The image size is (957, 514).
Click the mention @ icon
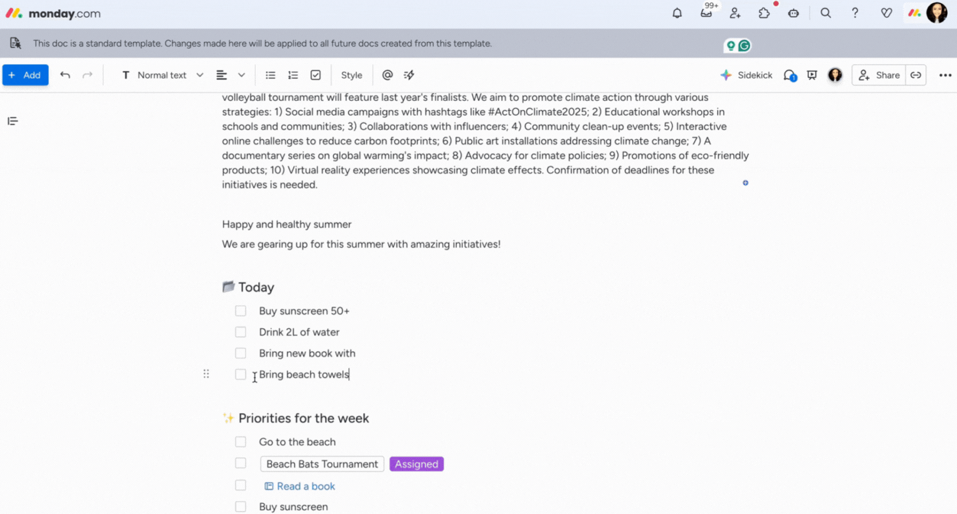[x=387, y=75]
